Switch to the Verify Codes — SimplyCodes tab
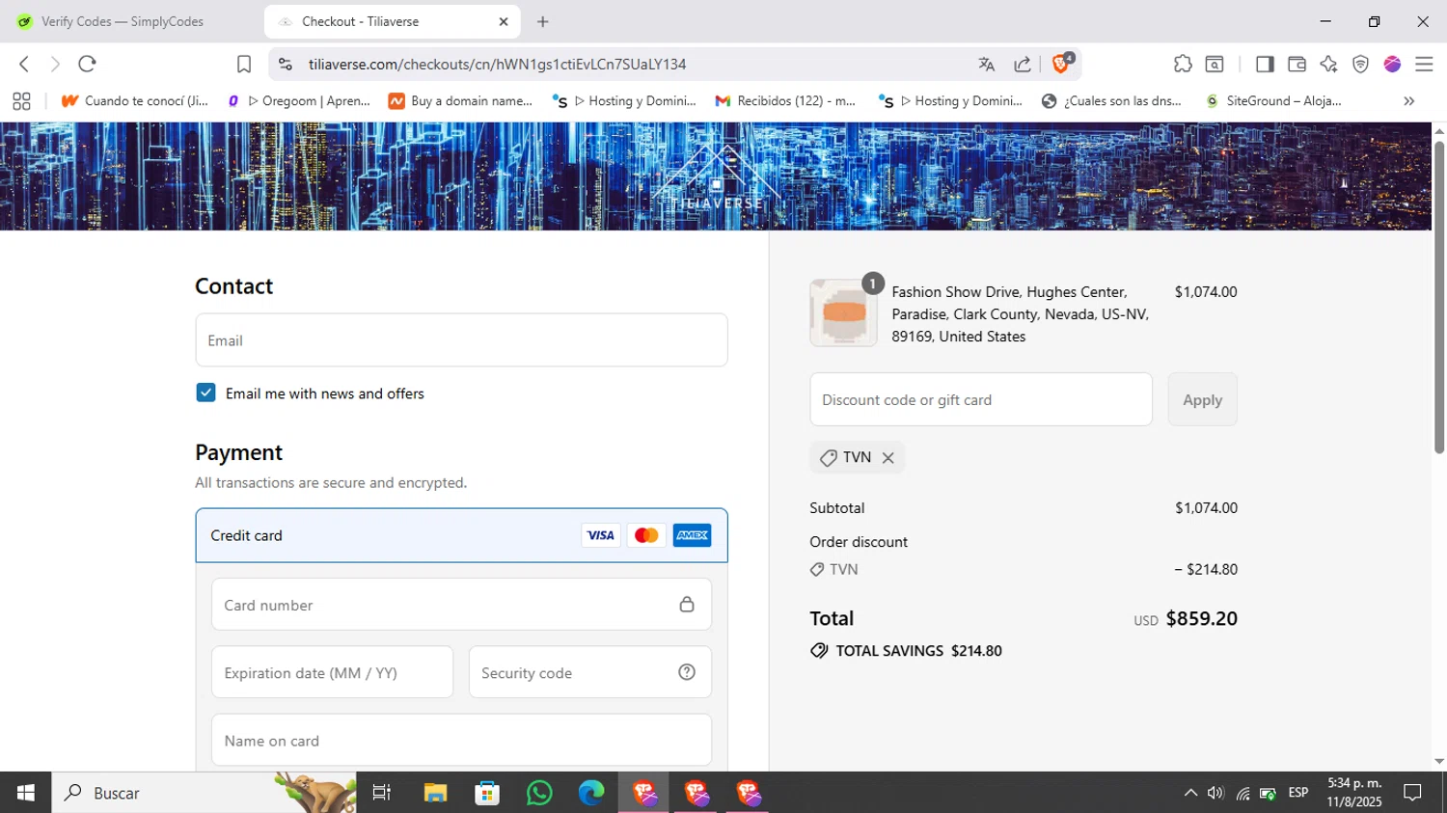The width and height of the screenshot is (1447, 813). tap(123, 21)
